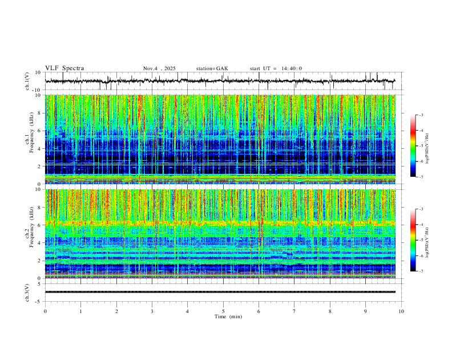
Task: Click the ch.2 spectrogram color scale bar
Action: [413, 240]
